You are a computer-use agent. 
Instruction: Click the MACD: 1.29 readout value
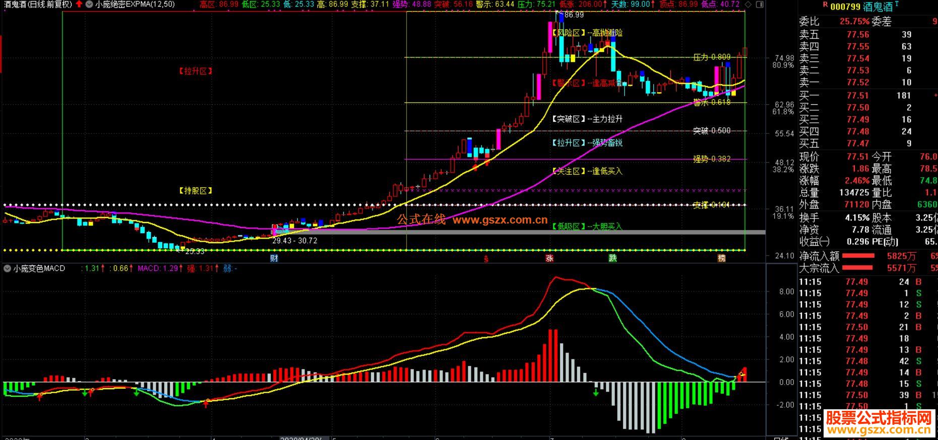pos(158,268)
